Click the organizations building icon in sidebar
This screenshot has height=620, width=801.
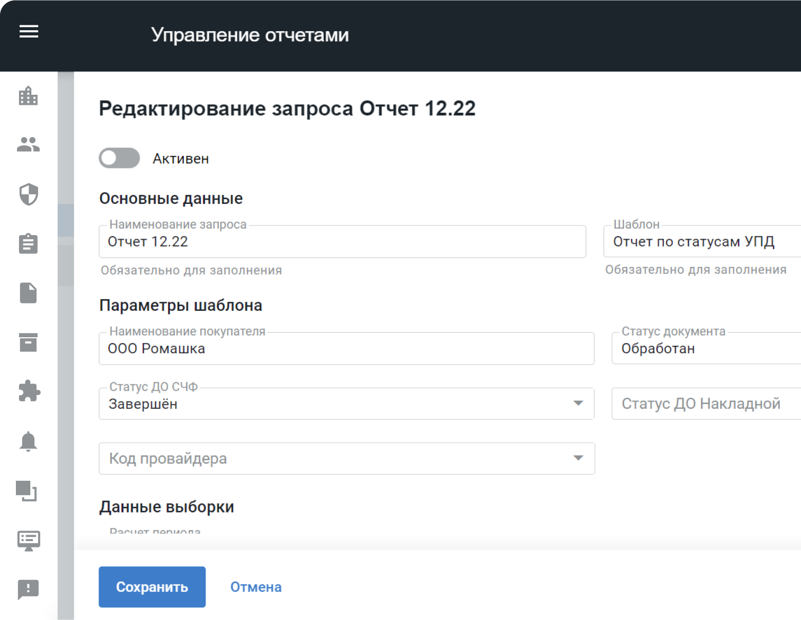(x=29, y=96)
